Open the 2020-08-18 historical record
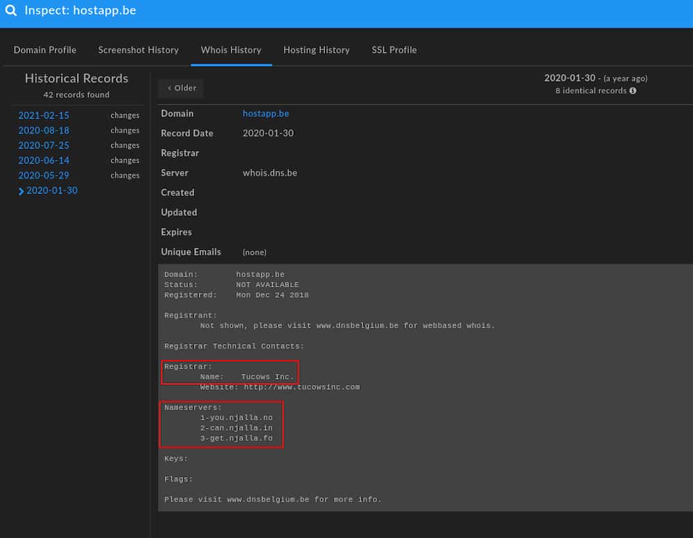 [x=44, y=130]
